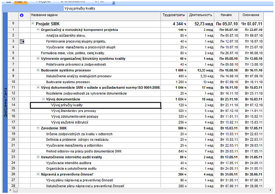Select Vývoj plánu nápravnej a preventívnej činností
The height and width of the screenshot is (194, 275).
pyautogui.click(x=80, y=180)
